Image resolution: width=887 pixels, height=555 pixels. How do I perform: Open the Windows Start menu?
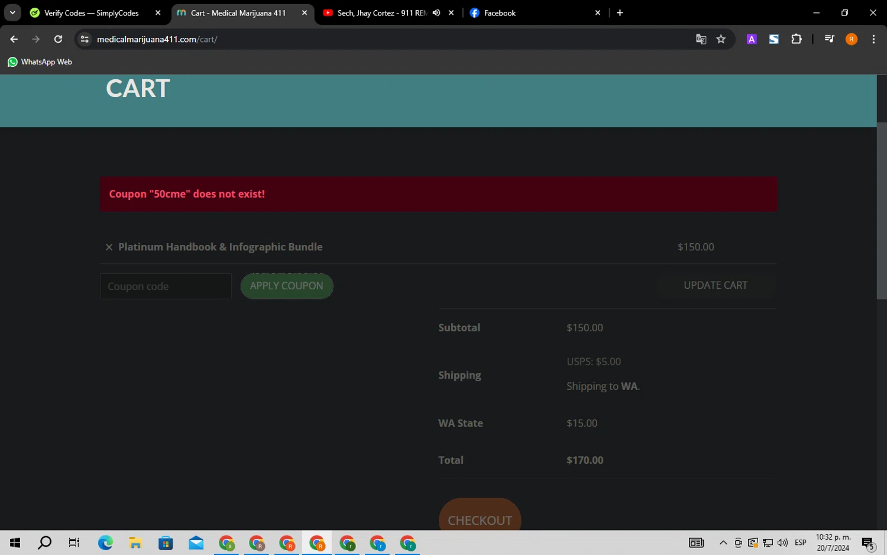tap(15, 543)
